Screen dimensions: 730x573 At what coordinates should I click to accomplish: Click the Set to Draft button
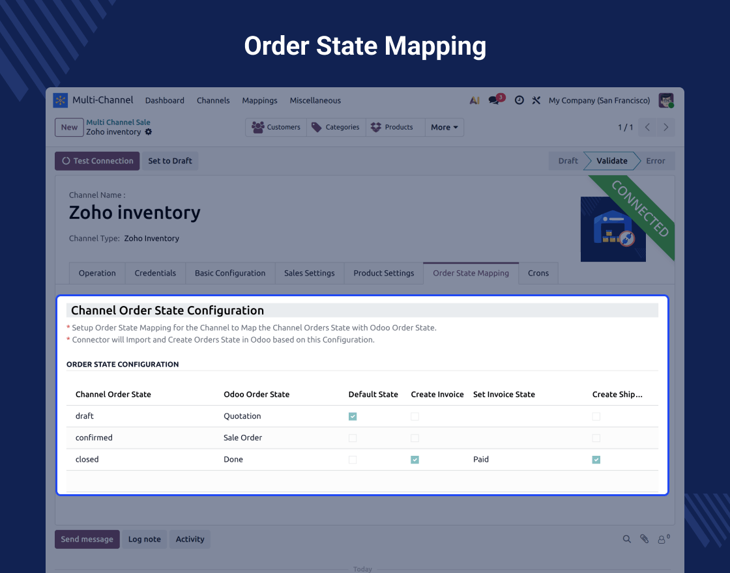point(170,161)
